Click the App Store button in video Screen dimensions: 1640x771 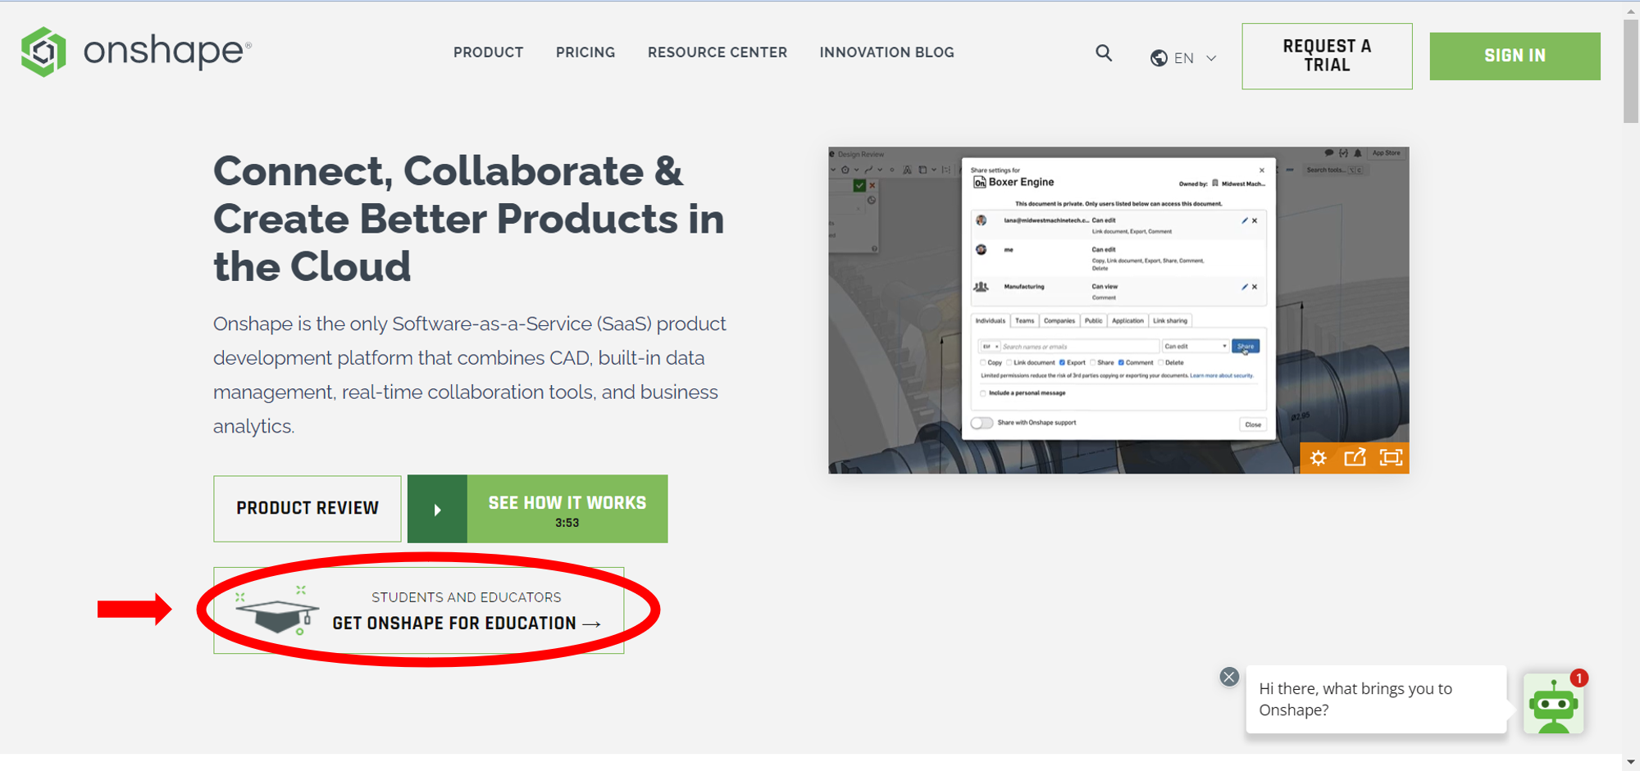(x=1387, y=153)
